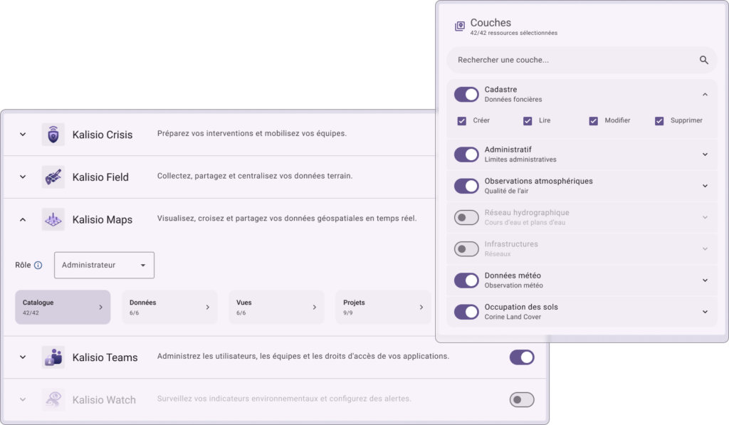Disable the Kalisio Teams application toggle
Image resolution: width=729 pixels, height=425 pixels.
[522, 357]
